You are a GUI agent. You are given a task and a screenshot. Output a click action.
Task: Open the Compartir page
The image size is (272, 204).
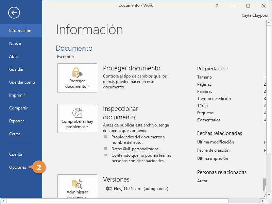18,108
